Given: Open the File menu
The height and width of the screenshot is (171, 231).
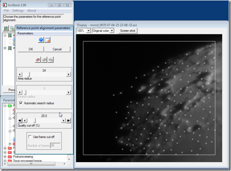Looking at the screenshot, I should (x=6, y=11).
